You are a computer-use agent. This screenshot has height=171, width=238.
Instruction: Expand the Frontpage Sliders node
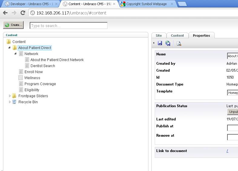click(x=10, y=96)
